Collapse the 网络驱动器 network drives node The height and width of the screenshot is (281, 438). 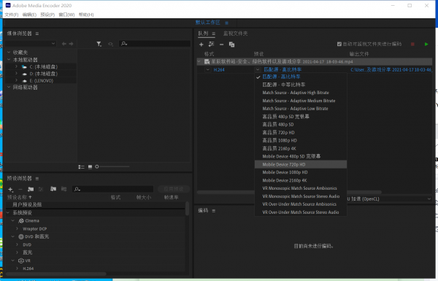pos(9,87)
